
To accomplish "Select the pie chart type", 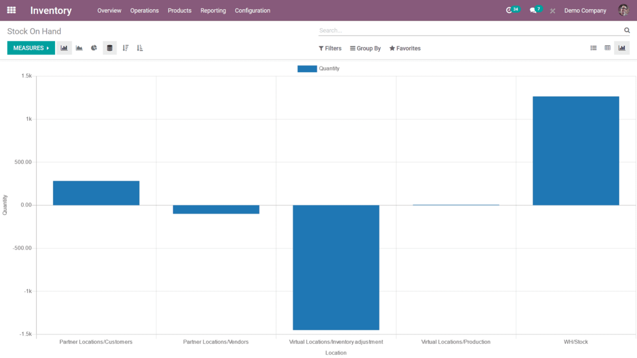I will point(94,48).
